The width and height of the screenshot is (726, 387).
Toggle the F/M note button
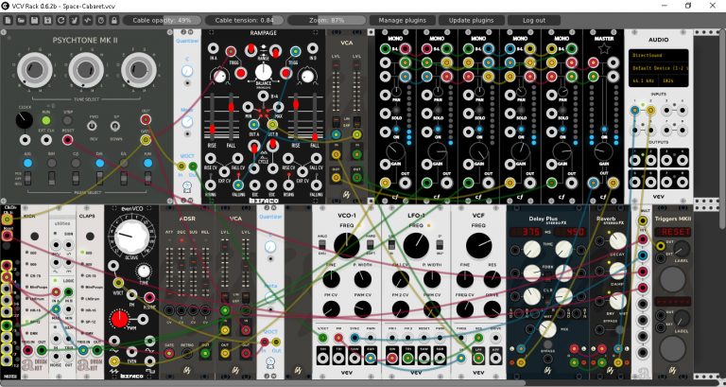[147, 163]
